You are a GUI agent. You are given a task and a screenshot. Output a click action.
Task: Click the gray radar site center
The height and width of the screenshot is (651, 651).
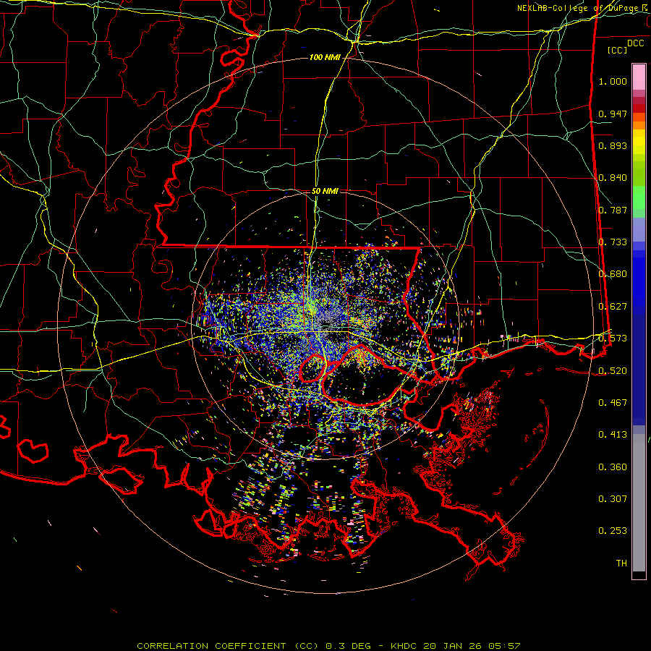pyautogui.click(x=325, y=324)
